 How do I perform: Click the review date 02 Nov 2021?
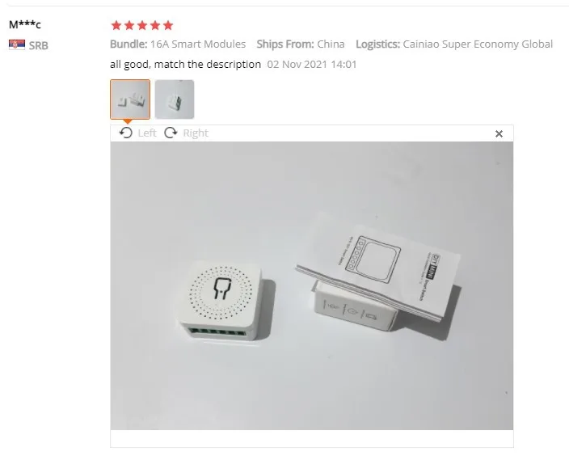pyautogui.click(x=297, y=64)
